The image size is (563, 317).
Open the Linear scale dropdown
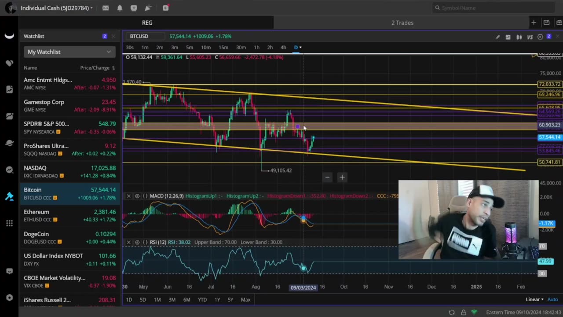coord(534,299)
